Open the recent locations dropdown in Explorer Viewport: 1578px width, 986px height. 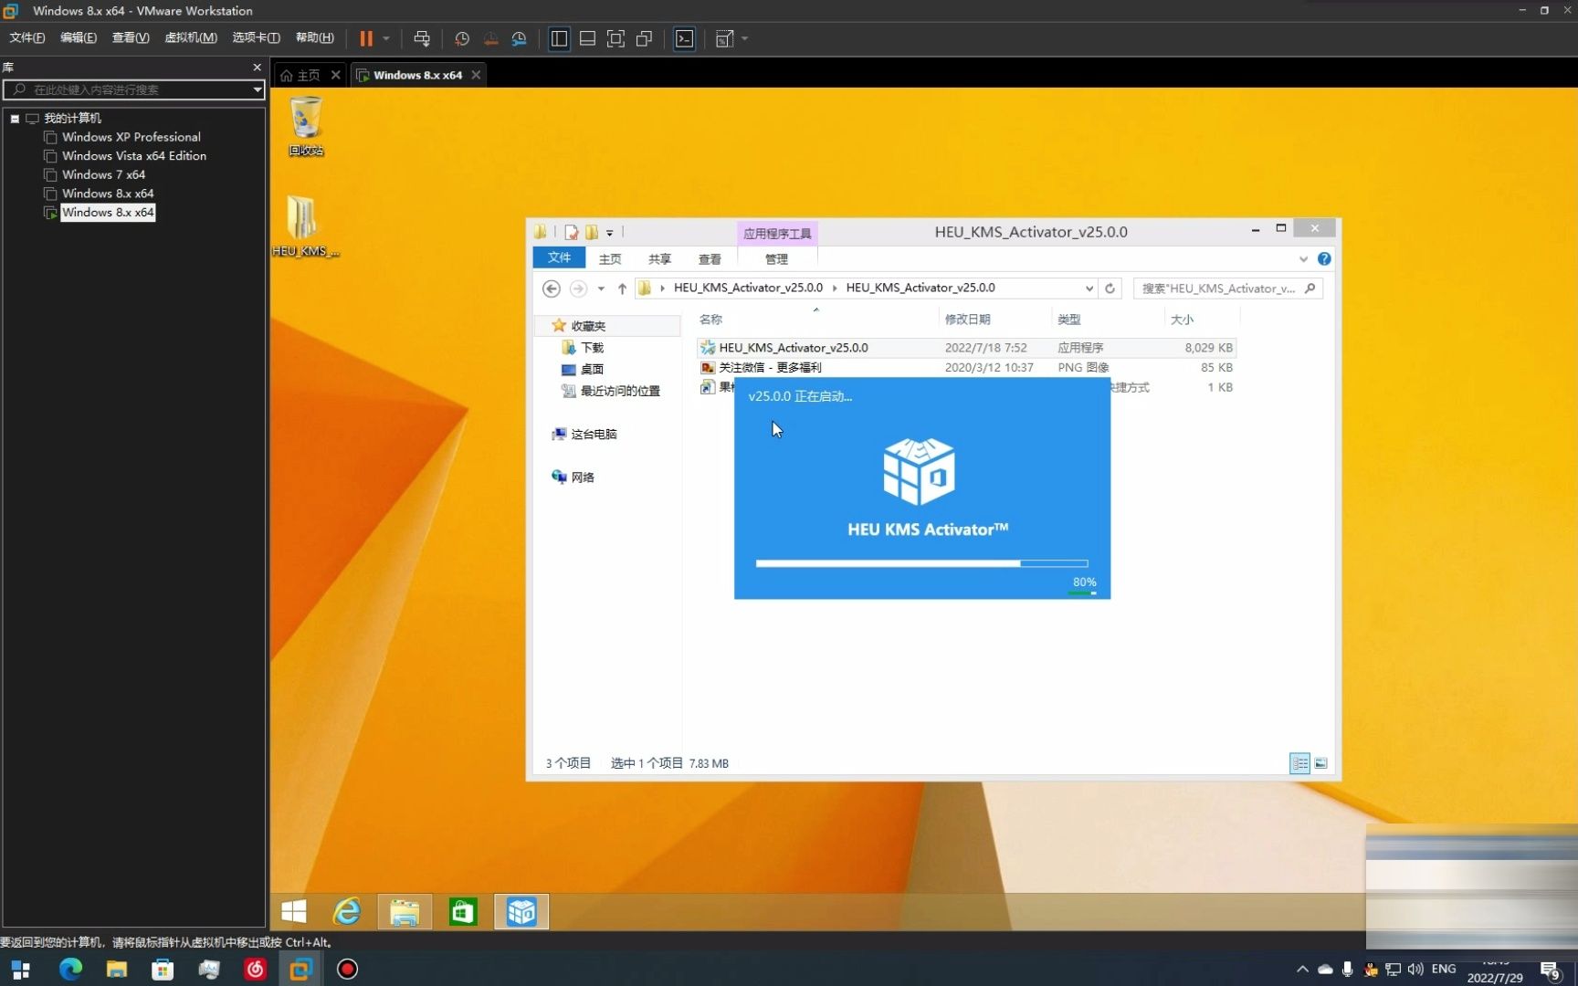(x=601, y=288)
